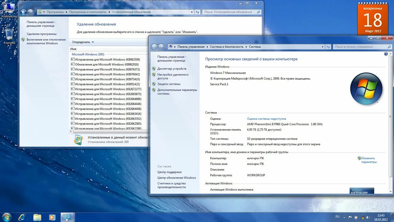Click Оценка системы недоступна link
The height and width of the screenshot is (222, 394).
coord(266,119)
